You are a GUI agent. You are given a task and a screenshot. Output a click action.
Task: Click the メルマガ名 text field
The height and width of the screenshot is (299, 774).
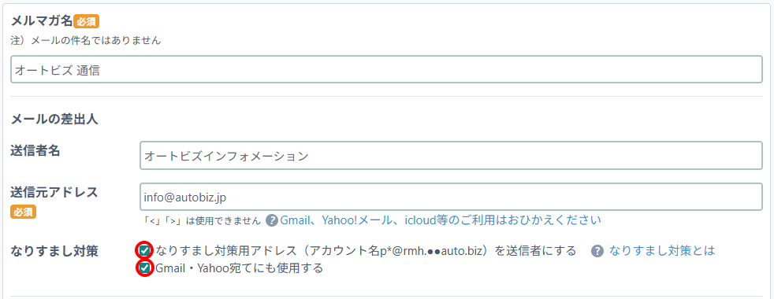386,69
